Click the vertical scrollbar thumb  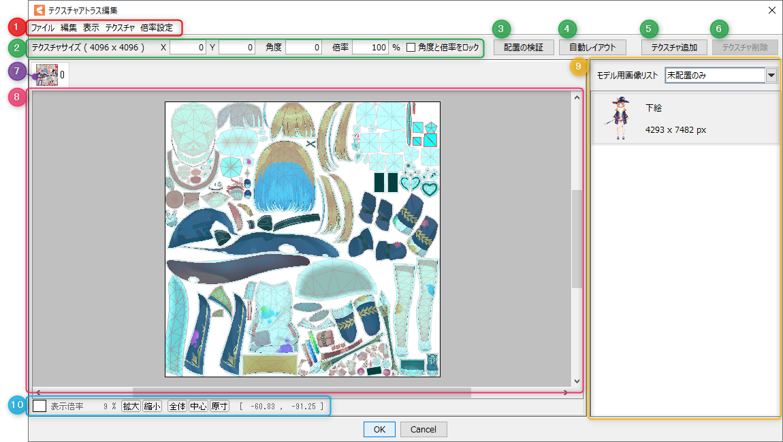click(x=577, y=239)
